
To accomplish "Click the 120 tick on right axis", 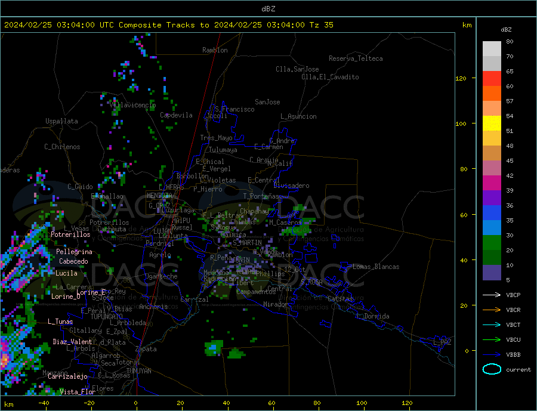I will coord(461,78).
